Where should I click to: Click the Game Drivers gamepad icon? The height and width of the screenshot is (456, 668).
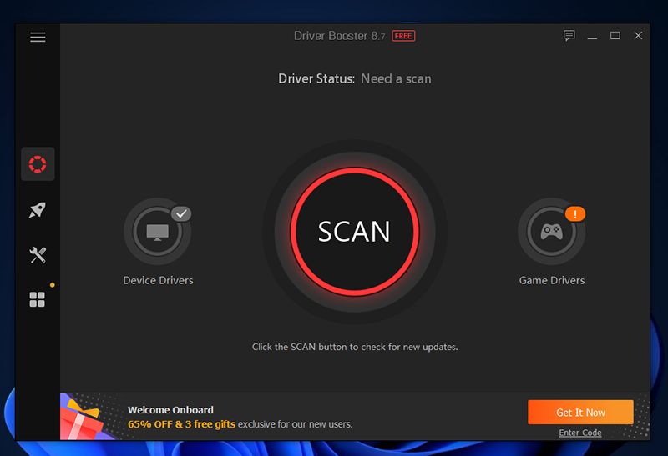551,233
